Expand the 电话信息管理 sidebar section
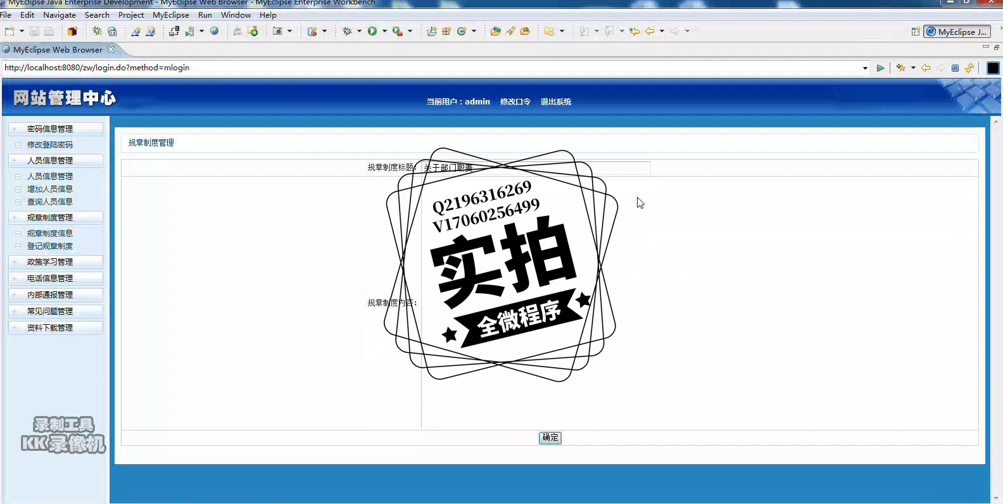Viewport: 1003px width, 504px height. coord(56,279)
